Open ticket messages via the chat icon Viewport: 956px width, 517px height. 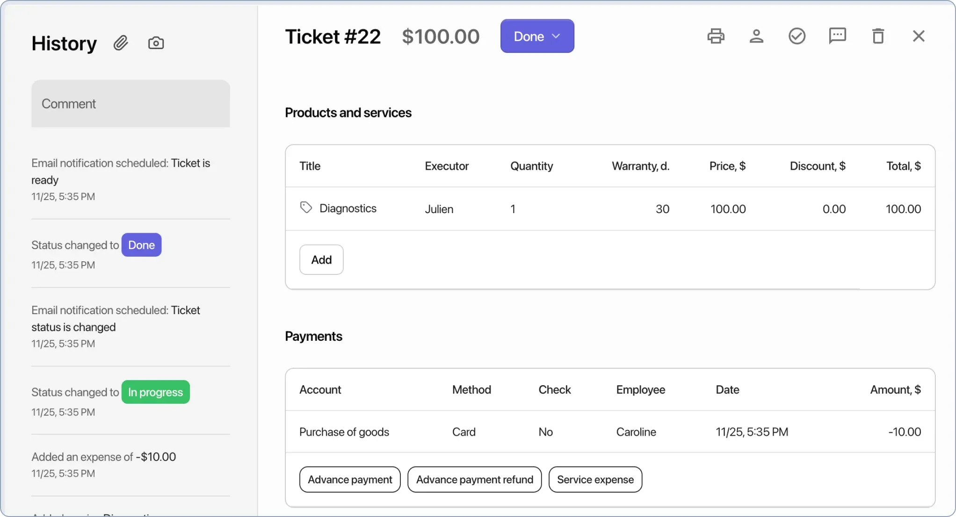tap(837, 36)
